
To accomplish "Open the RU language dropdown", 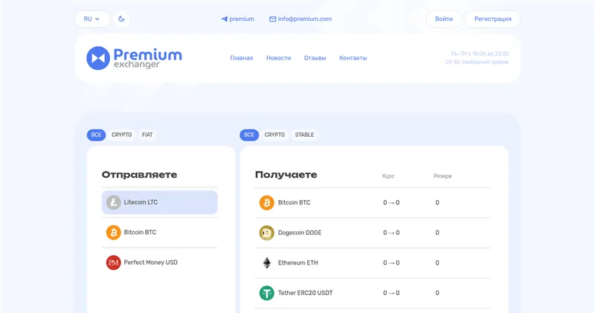I will (x=91, y=19).
